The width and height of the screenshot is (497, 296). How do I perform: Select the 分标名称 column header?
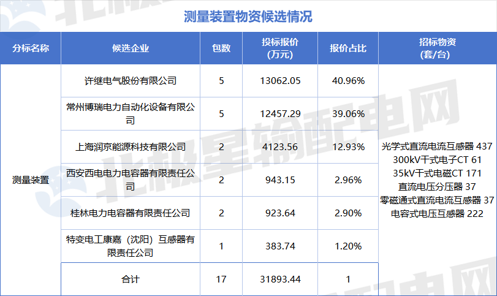[31, 48]
